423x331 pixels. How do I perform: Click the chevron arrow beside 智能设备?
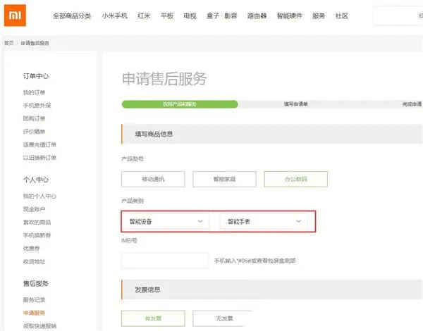tap(200, 221)
